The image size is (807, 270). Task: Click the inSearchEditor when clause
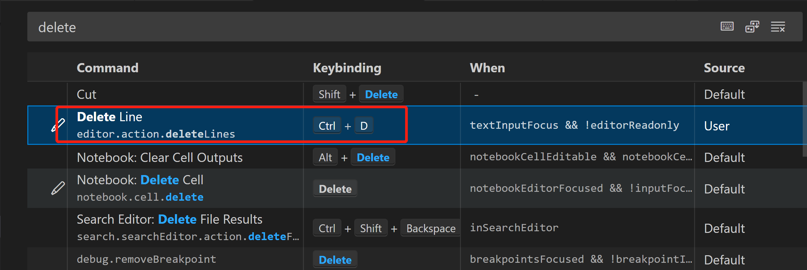[x=514, y=228]
